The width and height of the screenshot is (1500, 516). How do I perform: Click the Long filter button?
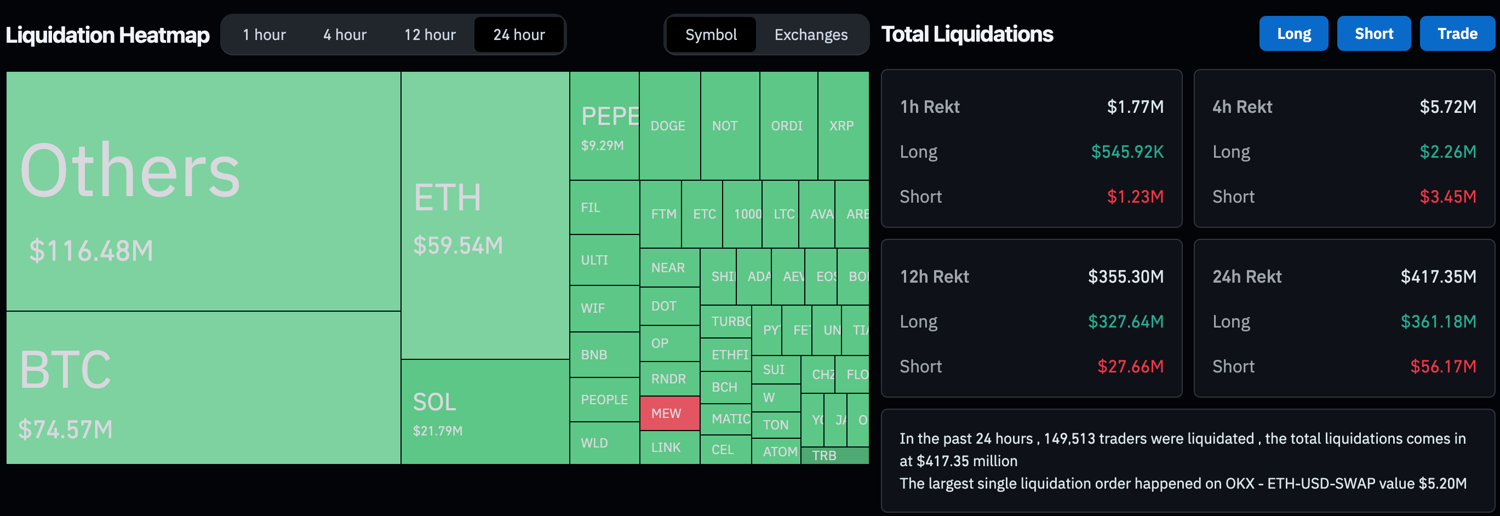pyautogui.click(x=1293, y=33)
